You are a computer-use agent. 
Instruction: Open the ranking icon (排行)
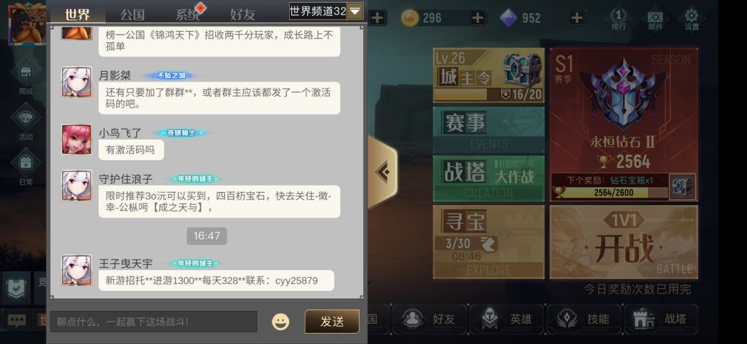pyautogui.click(x=618, y=19)
